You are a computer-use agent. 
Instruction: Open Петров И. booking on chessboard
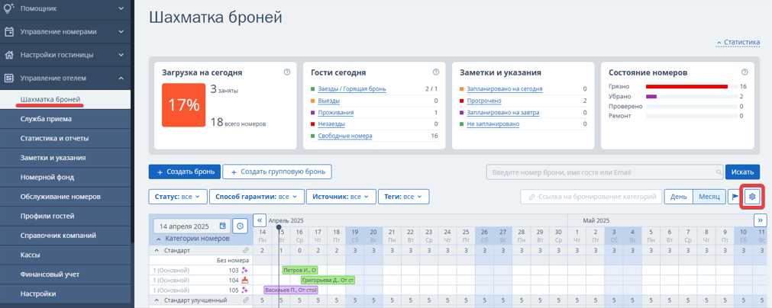[300, 270]
